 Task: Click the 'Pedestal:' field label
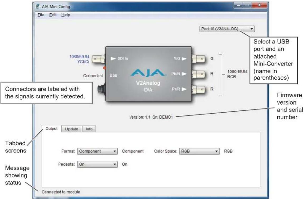coord(66,164)
